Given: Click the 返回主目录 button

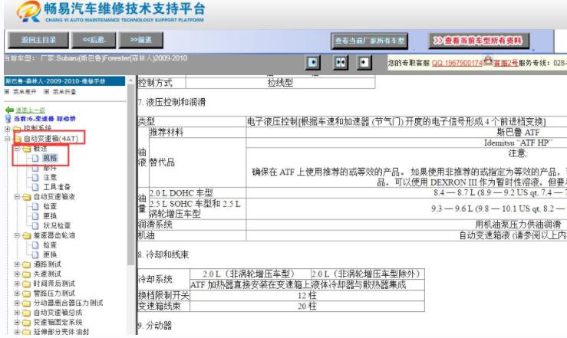Looking at the screenshot, I should (x=38, y=40).
